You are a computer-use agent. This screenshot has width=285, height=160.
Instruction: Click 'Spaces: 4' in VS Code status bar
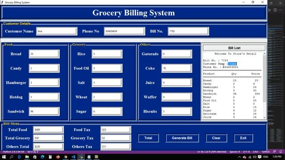tap(235, 152)
